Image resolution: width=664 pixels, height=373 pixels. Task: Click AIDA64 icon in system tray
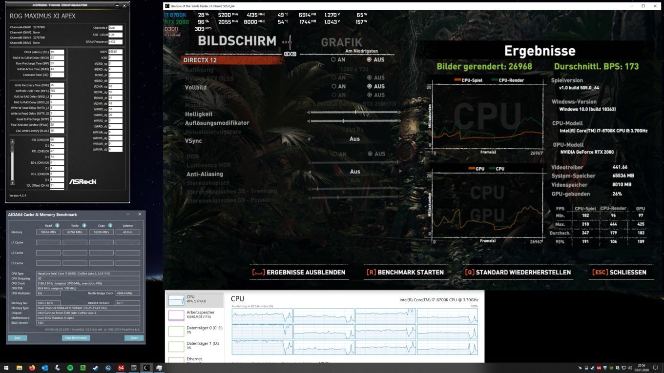pyautogui.click(x=599, y=368)
